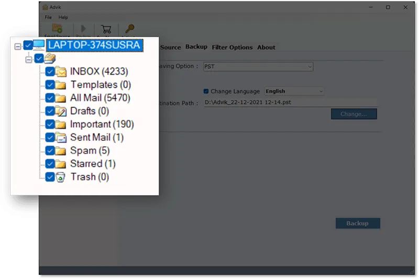Select the Spam (5) label
Image resolution: width=419 pixels, height=279 pixels.
(x=90, y=151)
